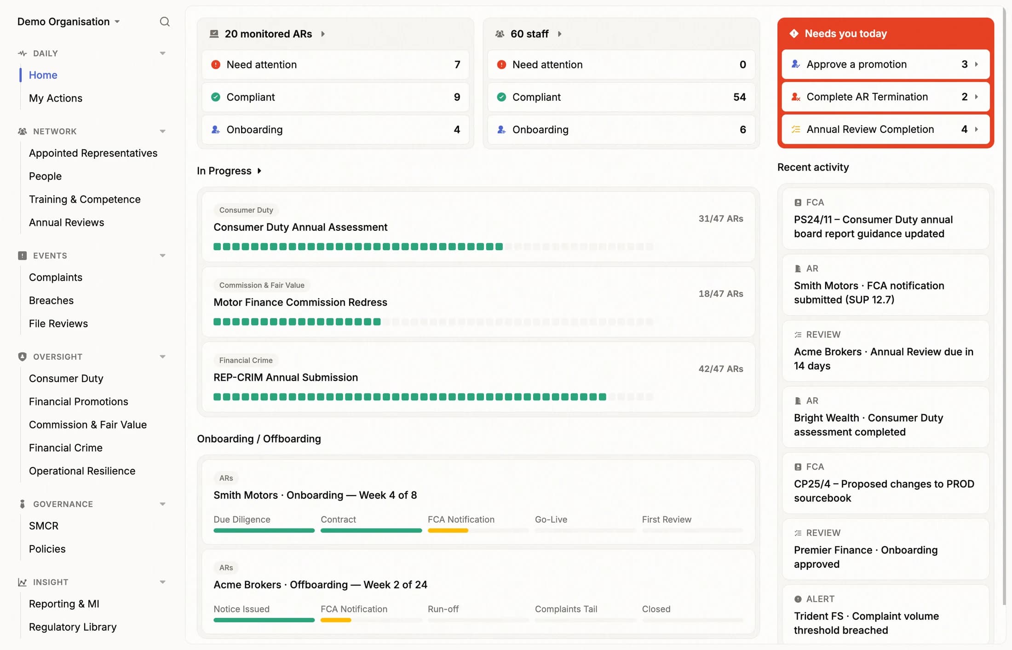The height and width of the screenshot is (650, 1012).
Task: Click the monitored ARs header icon
Action: point(214,34)
